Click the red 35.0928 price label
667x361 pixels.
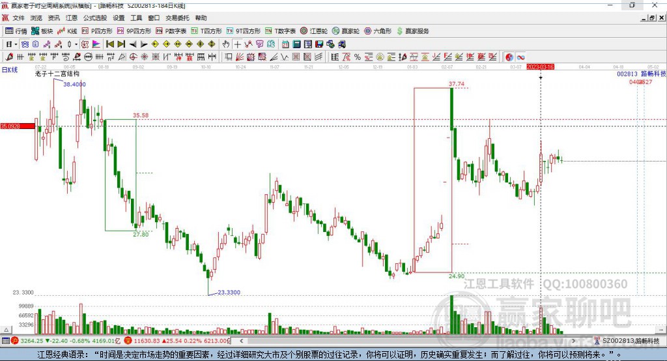pyautogui.click(x=17, y=126)
